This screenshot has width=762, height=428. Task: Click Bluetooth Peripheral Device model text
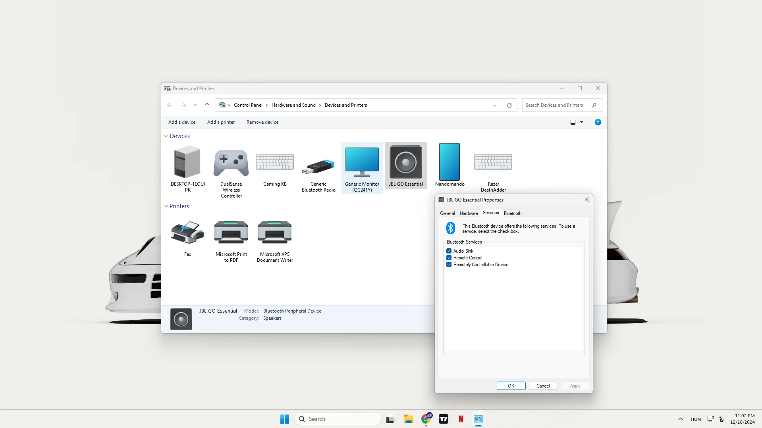tap(292, 311)
